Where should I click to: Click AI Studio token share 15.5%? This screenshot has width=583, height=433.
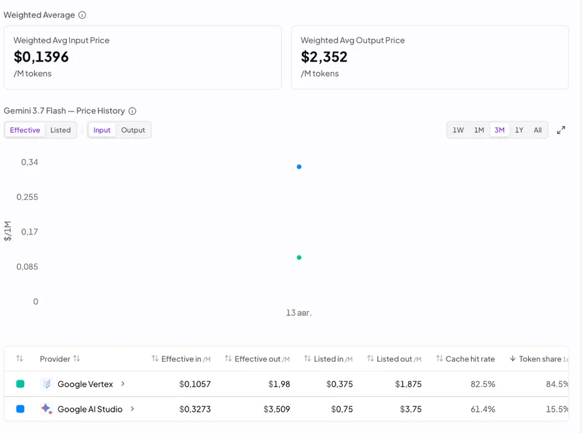558,409
